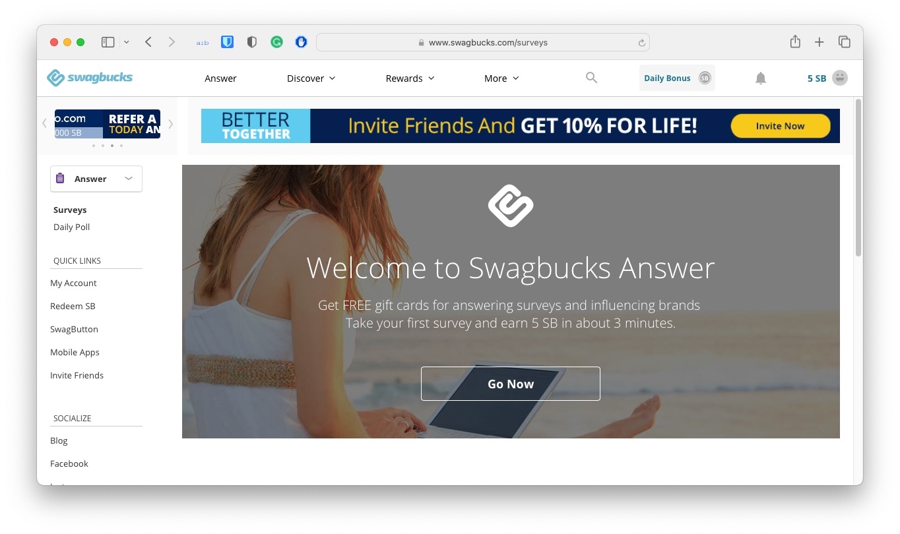Open the Bitwarden extension icon
The height and width of the screenshot is (534, 900).
pos(227,42)
